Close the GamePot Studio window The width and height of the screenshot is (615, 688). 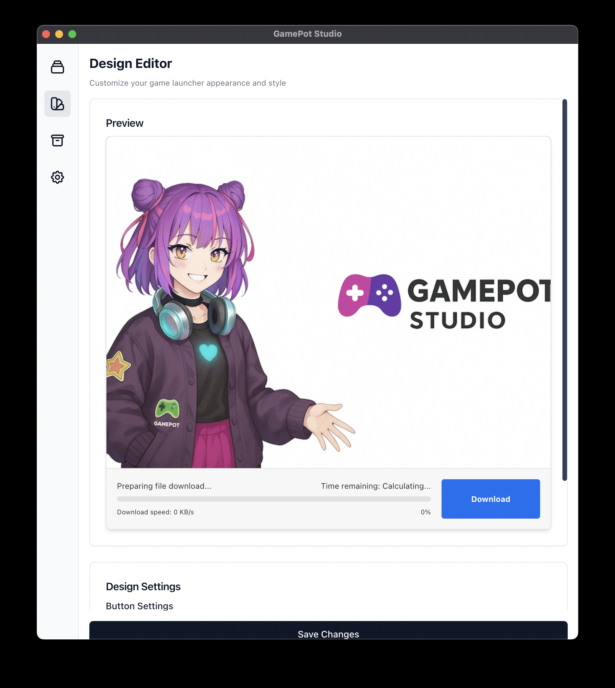[46, 34]
